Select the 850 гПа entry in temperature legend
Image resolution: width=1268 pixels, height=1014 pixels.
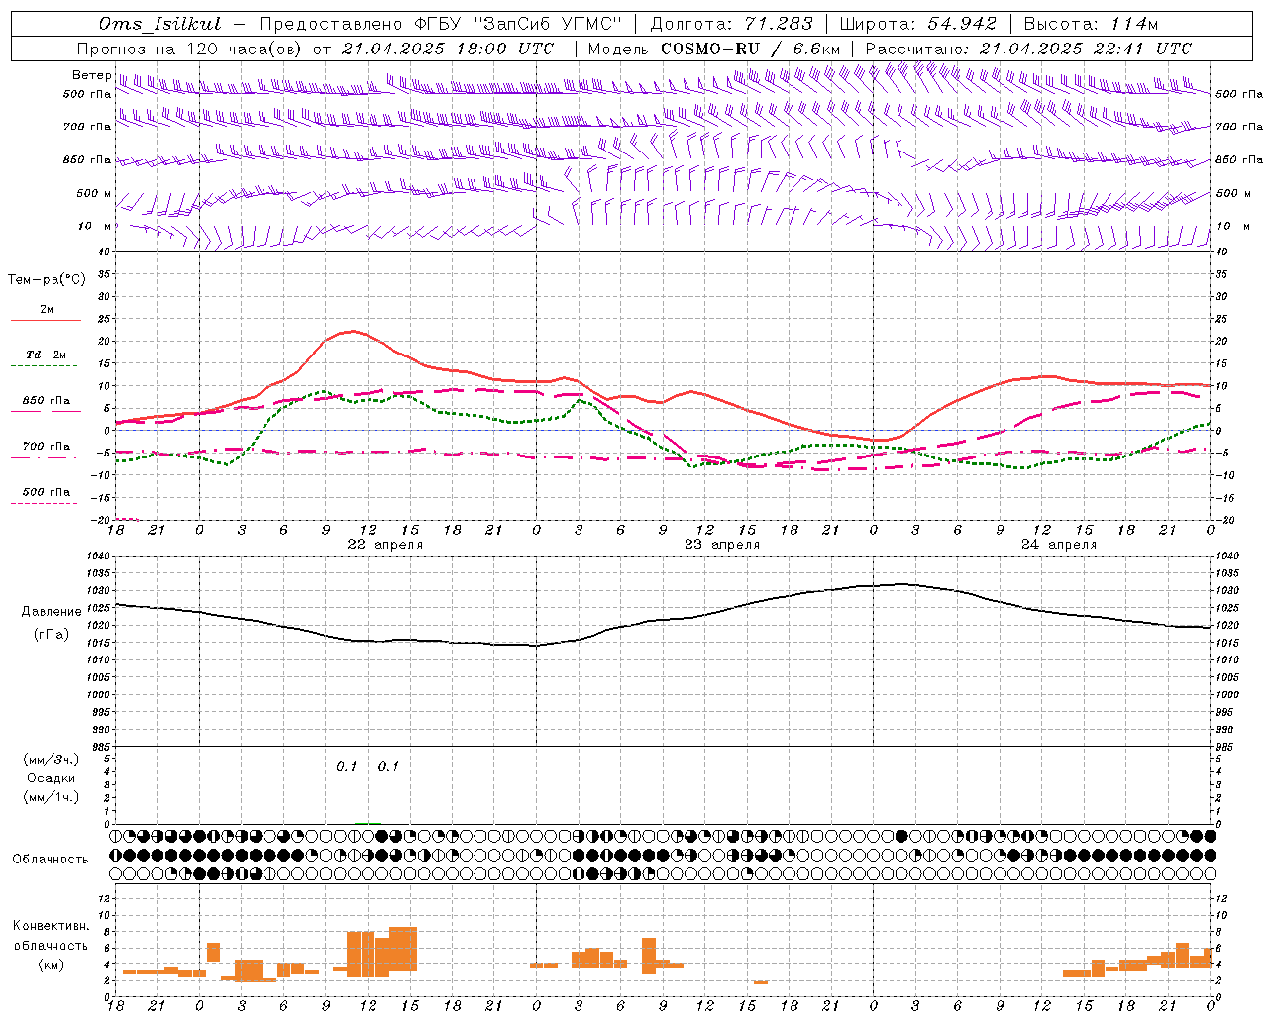click(46, 401)
